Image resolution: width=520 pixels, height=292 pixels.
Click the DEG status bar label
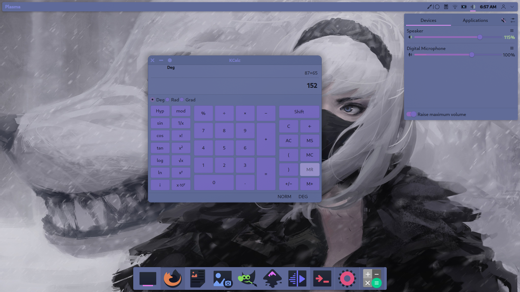(303, 197)
